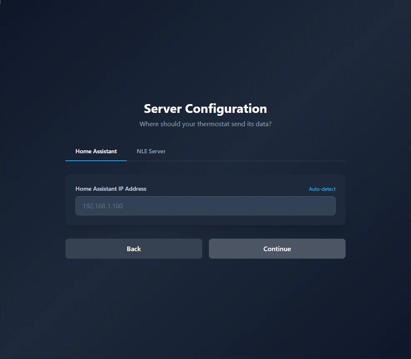
Task: Click the Server Configuration heading
Action: (205, 109)
